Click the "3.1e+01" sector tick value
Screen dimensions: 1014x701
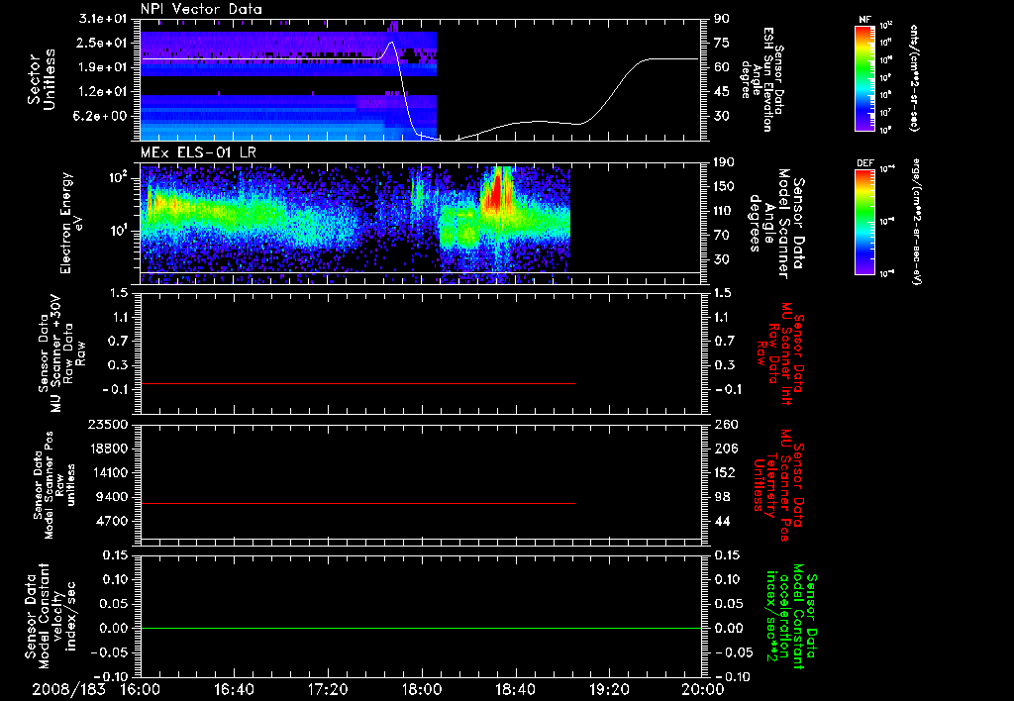click(x=103, y=19)
